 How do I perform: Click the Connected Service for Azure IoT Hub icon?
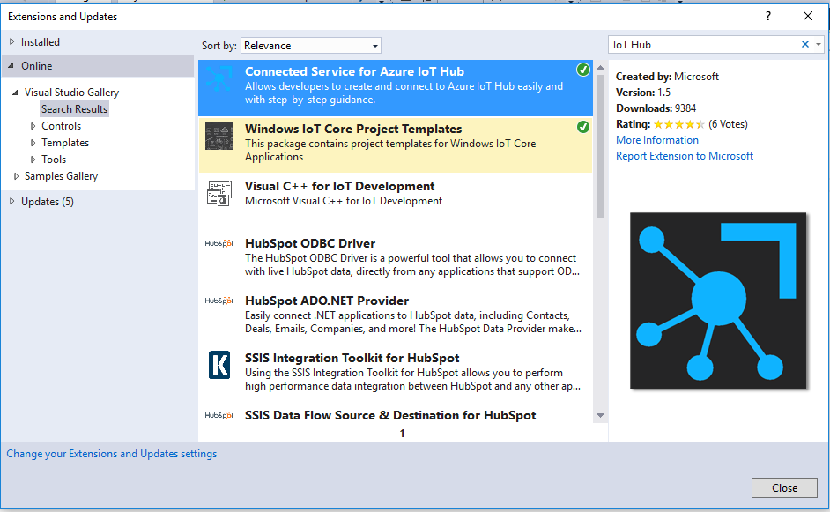click(x=219, y=78)
